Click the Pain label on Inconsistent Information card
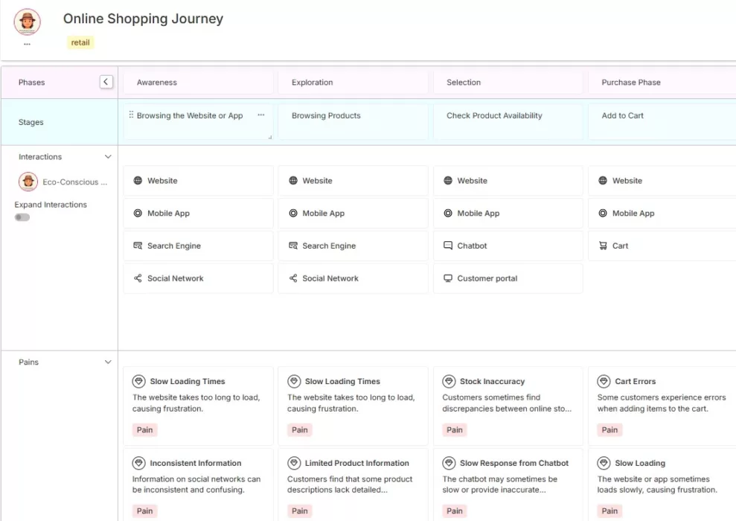The height and width of the screenshot is (521, 736). pyautogui.click(x=144, y=511)
